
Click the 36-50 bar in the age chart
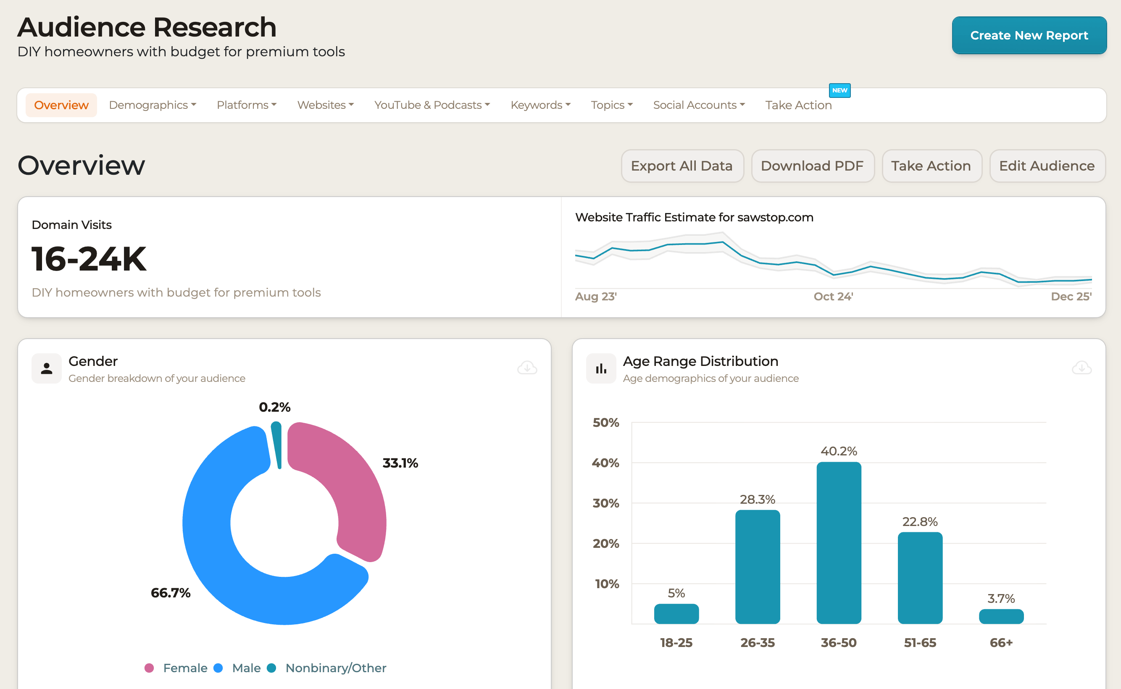(839, 542)
